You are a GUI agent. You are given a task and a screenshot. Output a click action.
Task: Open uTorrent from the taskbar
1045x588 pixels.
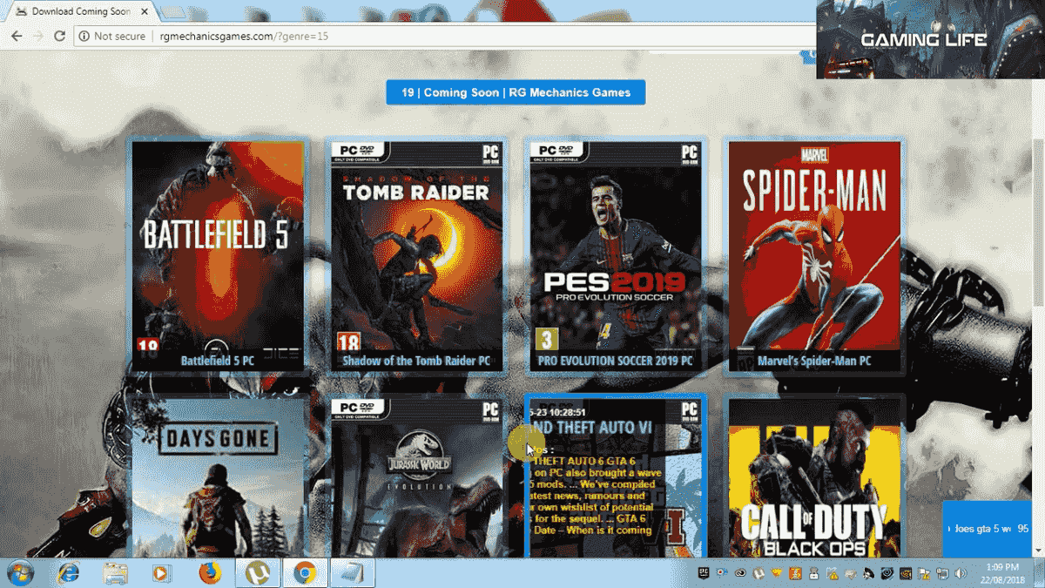(257, 573)
